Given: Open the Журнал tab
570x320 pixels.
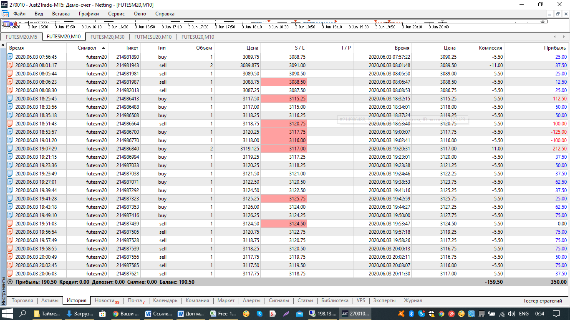Looking at the screenshot, I should [x=413, y=300].
